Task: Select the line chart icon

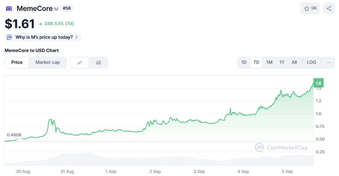Action: click(x=79, y=62)
